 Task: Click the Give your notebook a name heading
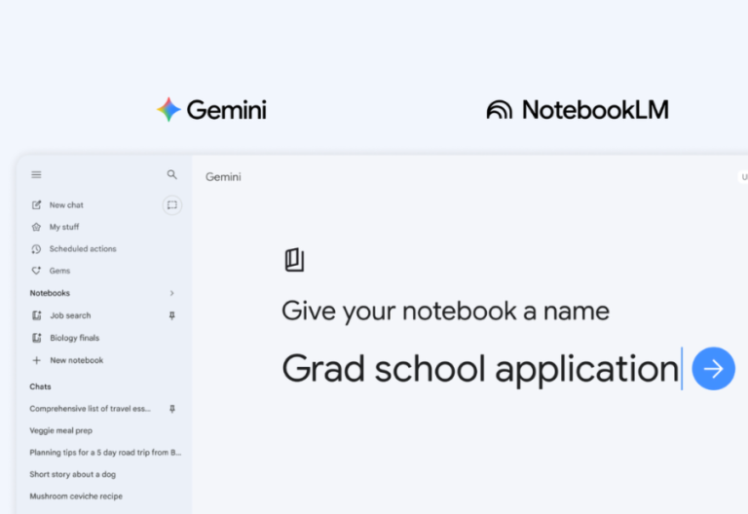click(445, 312)
